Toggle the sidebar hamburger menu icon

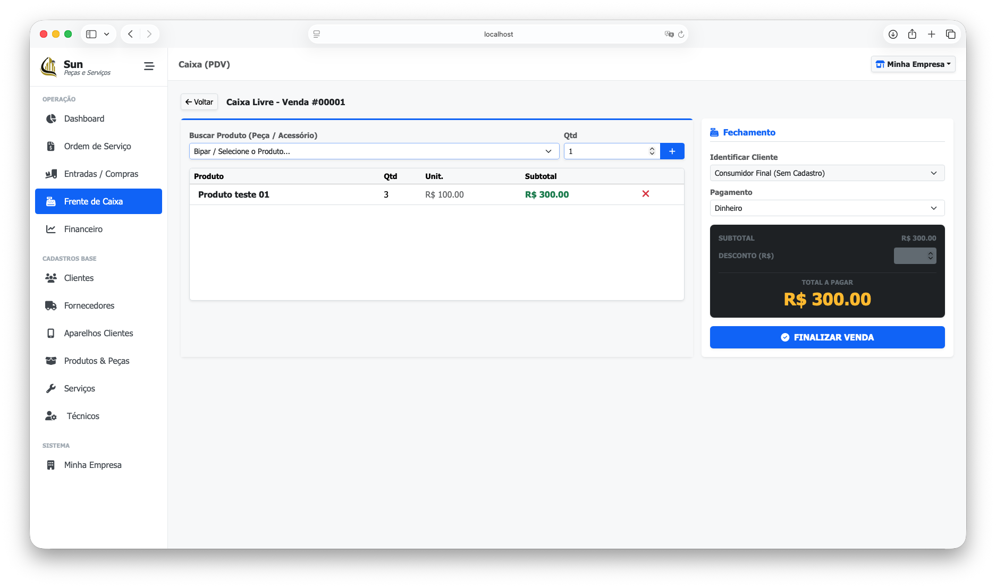(x=149, y=66)
